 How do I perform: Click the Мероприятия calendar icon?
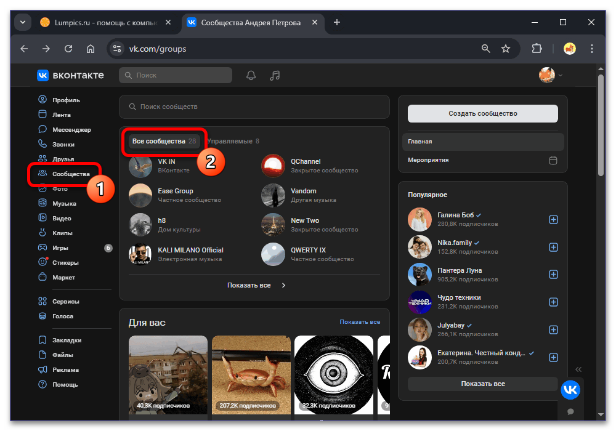[553, 160]
